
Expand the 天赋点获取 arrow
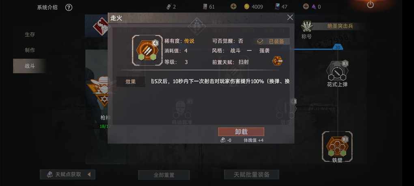click(x=89, y=174)
